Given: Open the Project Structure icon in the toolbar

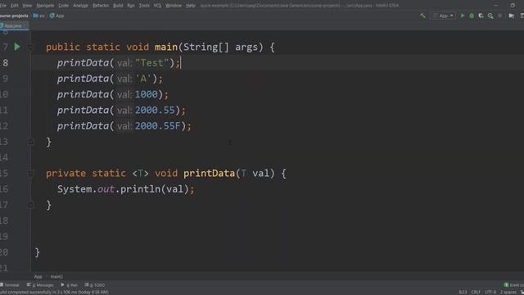Looking at the screenshot, I should coord(511,16).
